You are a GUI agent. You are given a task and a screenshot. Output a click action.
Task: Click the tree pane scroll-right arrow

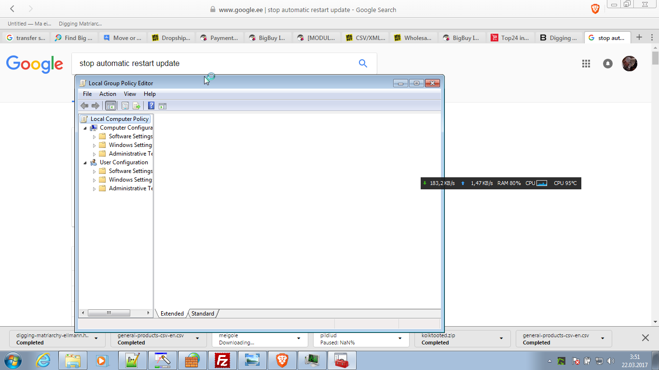point(149,313)
